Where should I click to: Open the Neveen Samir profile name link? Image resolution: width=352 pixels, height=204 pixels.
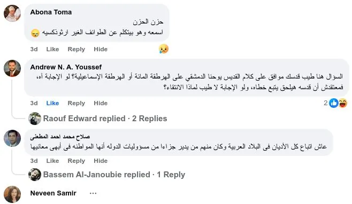pos(53,193)
